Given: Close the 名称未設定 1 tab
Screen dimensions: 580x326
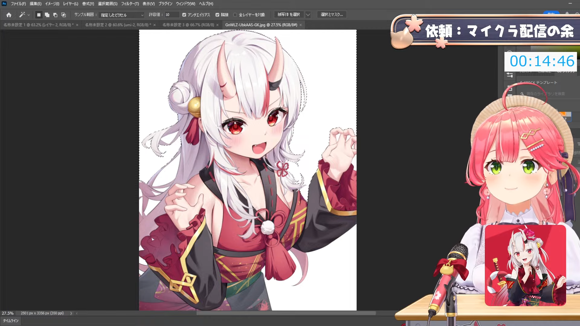Looking at the screenshot, I should [x=77, y=25].
